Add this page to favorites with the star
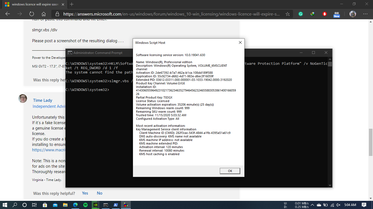This screenshot has height=209, width=373. (288, 14)
